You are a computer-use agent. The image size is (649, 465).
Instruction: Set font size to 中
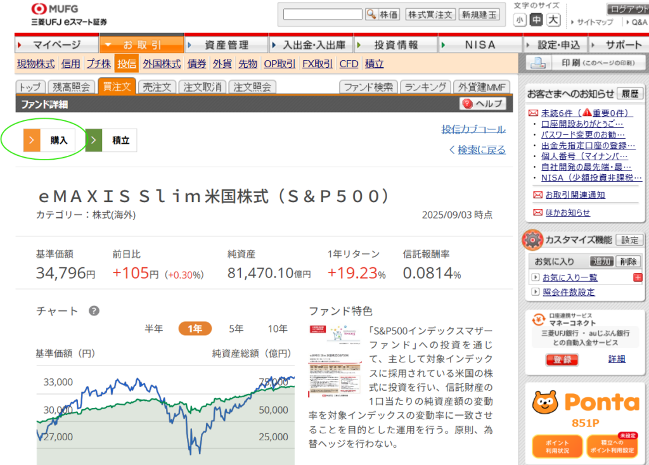[x=536, y=20]
